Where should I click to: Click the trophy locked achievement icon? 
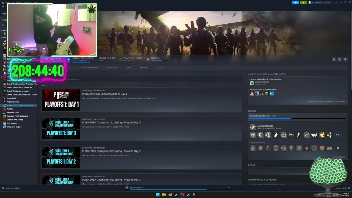tap(291, 148)
